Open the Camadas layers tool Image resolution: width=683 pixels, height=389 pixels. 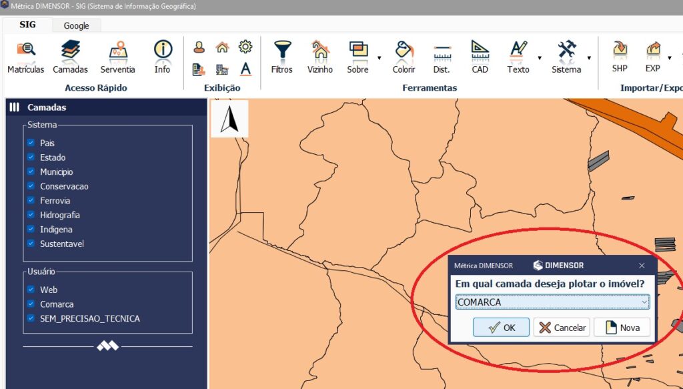click(x=70, y=57)
